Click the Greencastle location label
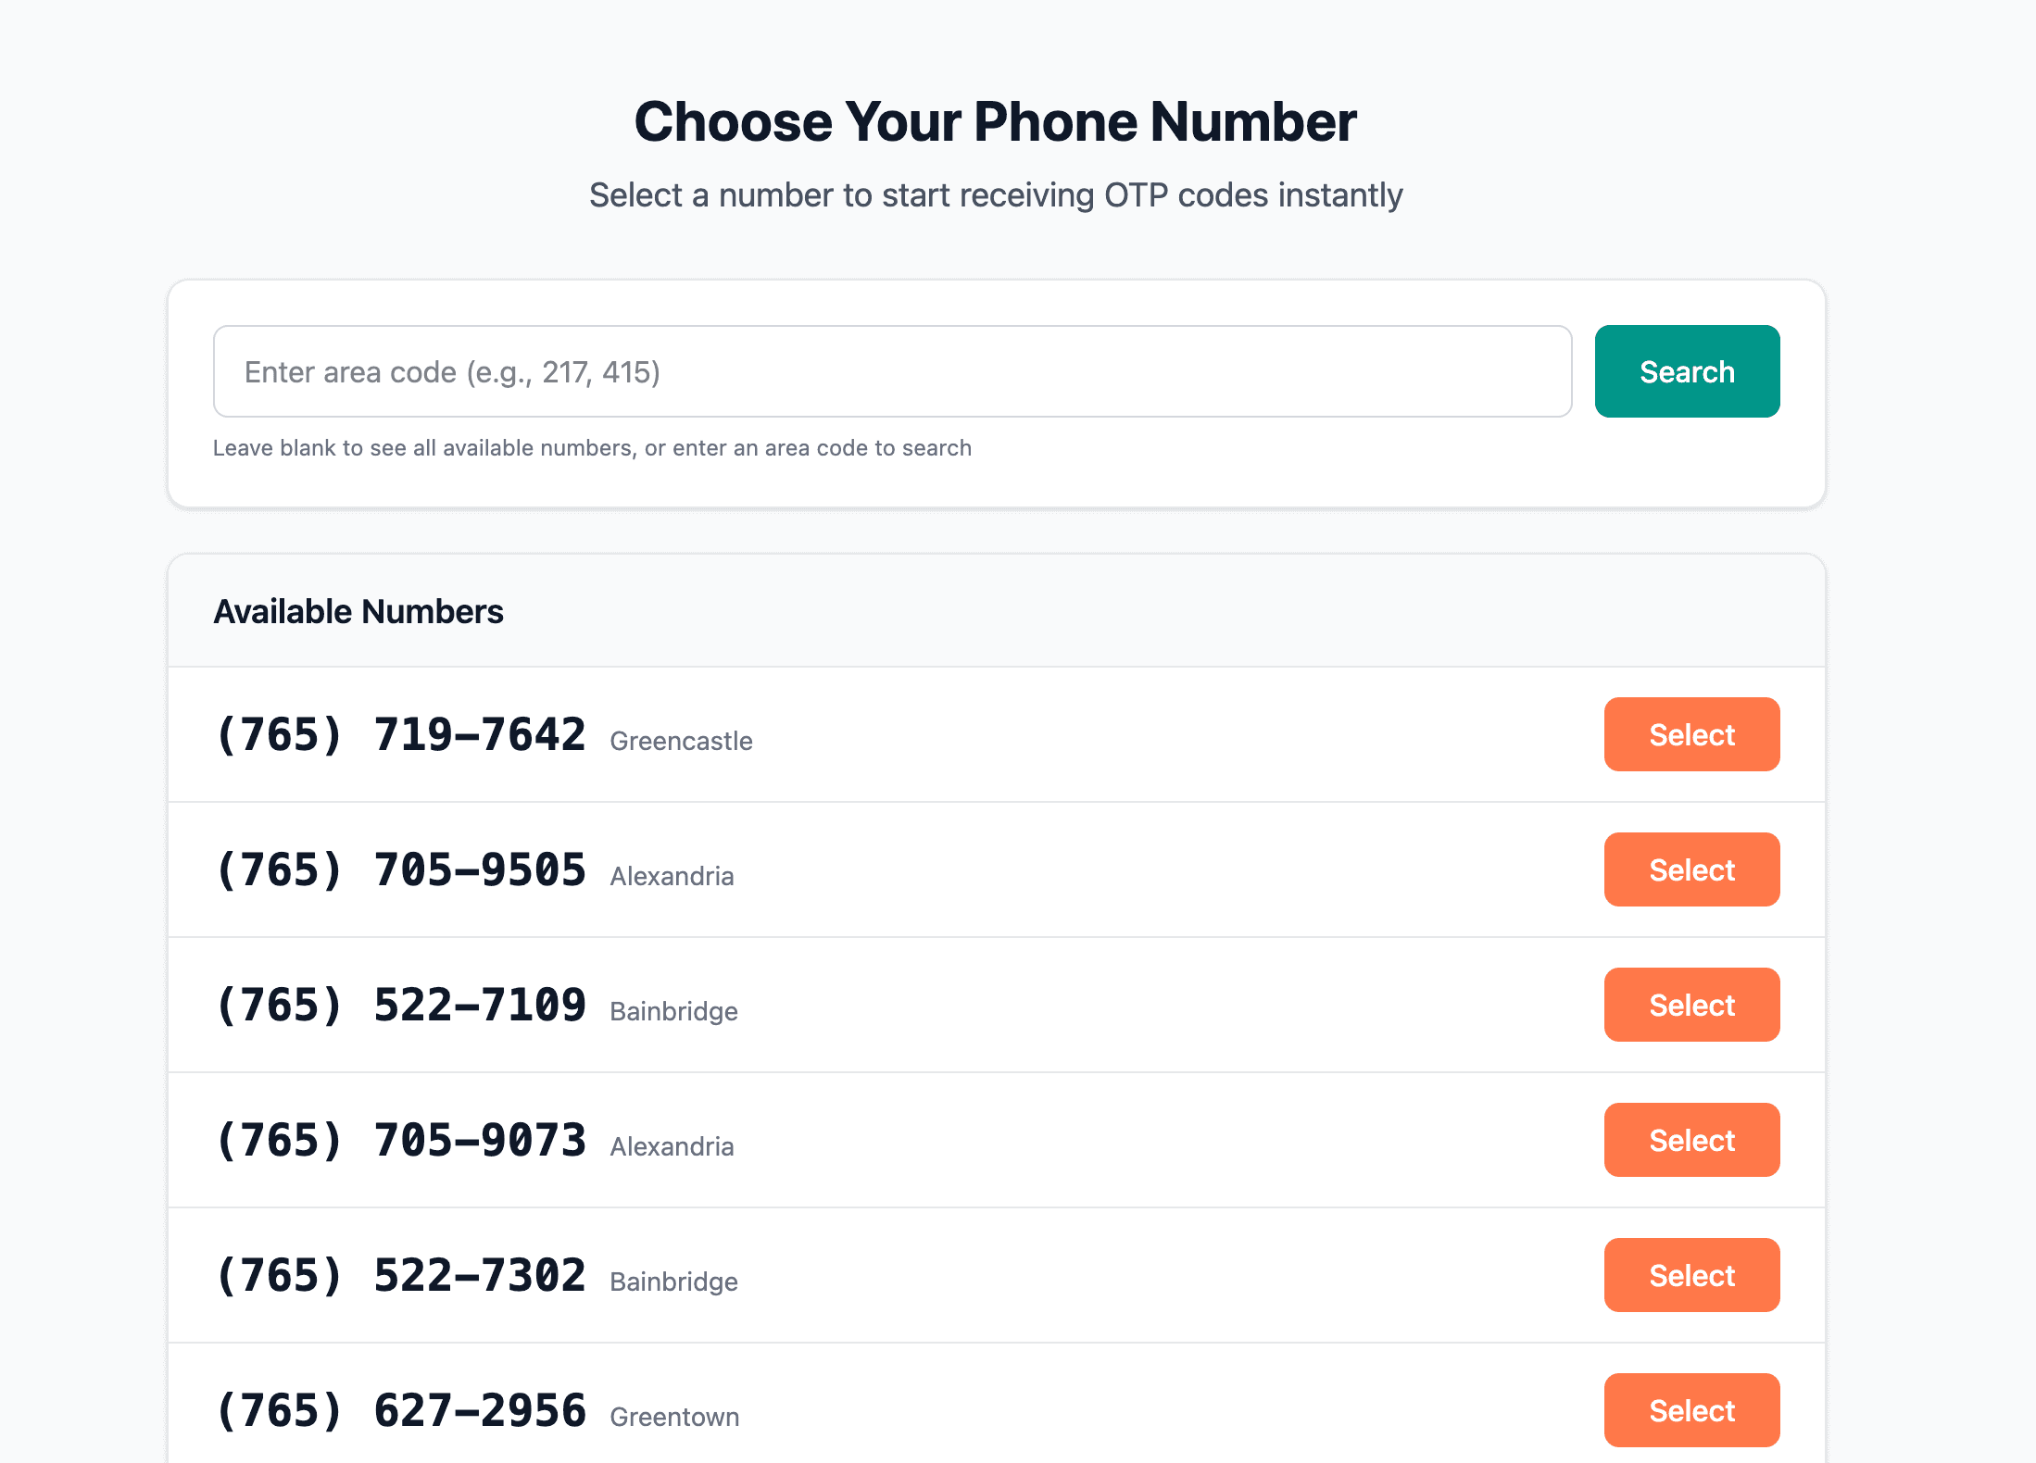This screenshot has height=1463, width=2036. click(x=681, y=741)
